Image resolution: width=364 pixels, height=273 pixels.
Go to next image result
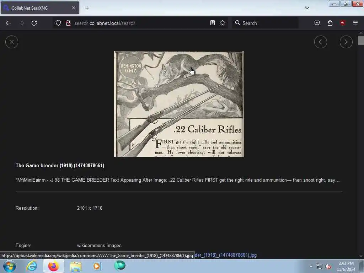[346, 42]
